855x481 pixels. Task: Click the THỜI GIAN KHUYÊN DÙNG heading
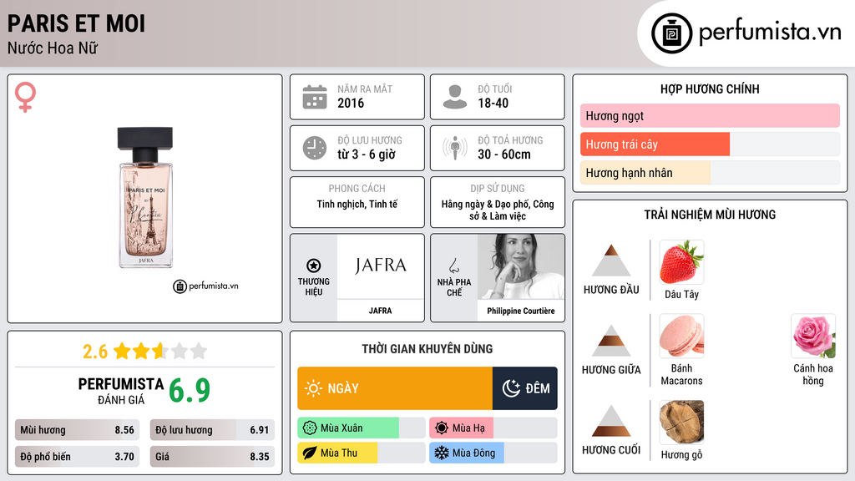427,349
